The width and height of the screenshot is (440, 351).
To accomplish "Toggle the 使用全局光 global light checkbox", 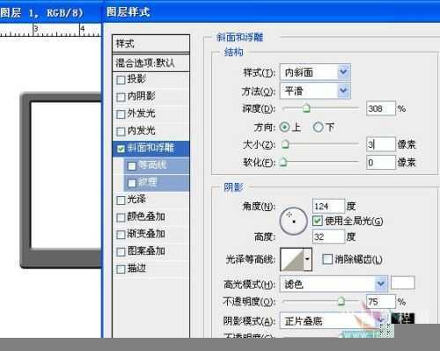I will pyautogui.click(x=318, y=221).
